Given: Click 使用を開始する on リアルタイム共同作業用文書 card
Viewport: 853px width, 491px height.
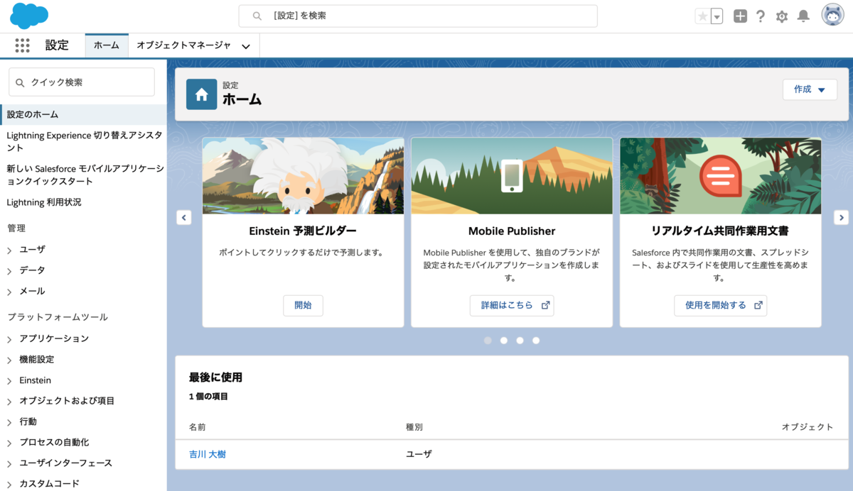Looking at the screenshot, I should (721, 305).
